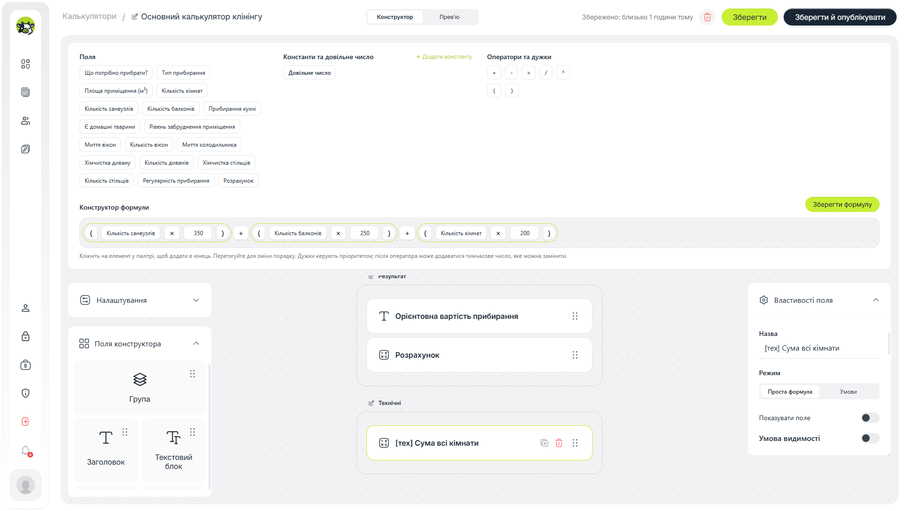Viewport: 908px width, 511px height.
Task: Add the Довільне число constant chip
Action: (309, 73)
